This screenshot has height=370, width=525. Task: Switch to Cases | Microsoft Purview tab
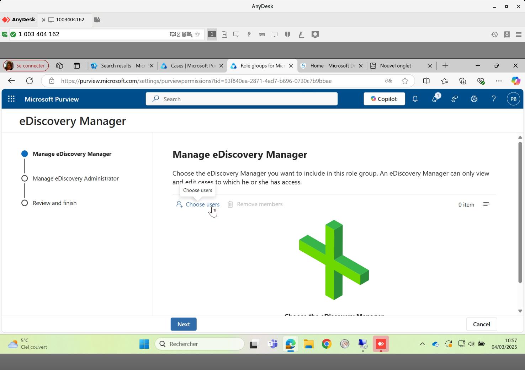point(192,66)
